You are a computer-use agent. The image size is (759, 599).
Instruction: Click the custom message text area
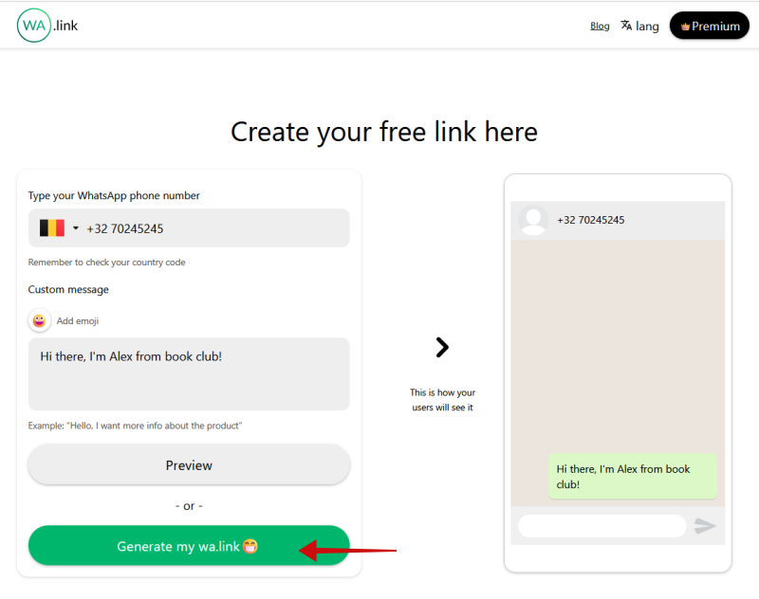click(x=188, y=372)
